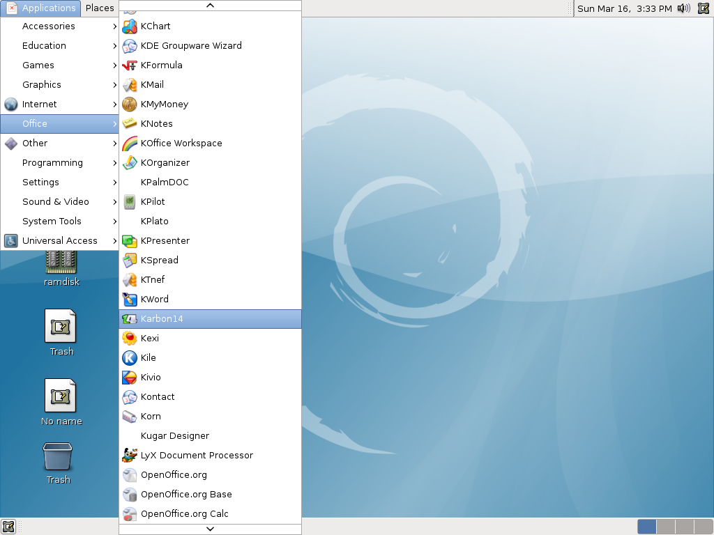Select the Trash bin icon on the desktop
This screenshot has height=535, width=714.
pyautogui.click(x=59, y=463)
